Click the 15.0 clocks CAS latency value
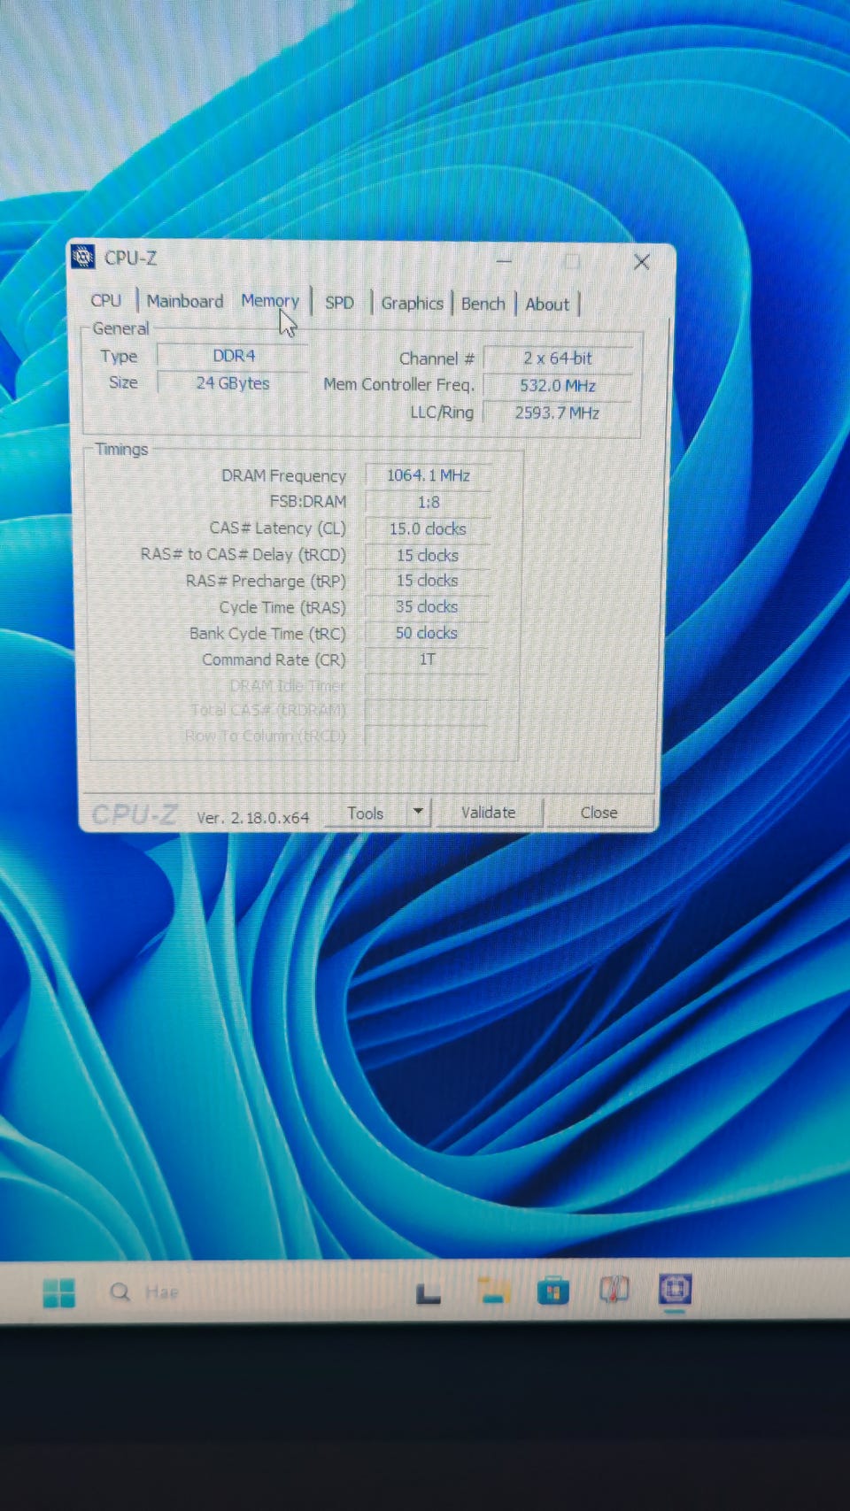Viewport: 850px width, 1511px height. click(x=428, y=528)
